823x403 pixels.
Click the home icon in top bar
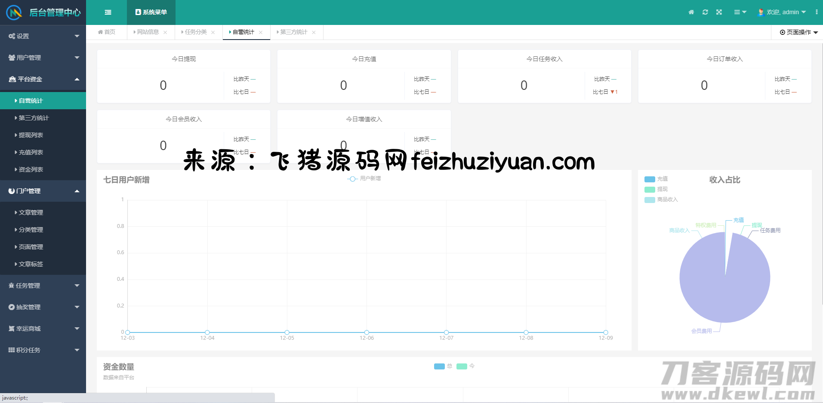pyautogui.click(x=691, y=12)
